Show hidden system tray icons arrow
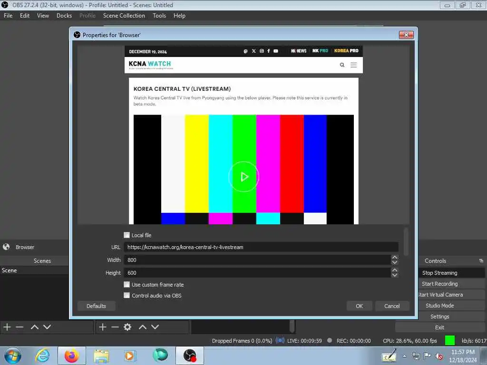The width and height of the screenshot is (487, 365). click(x=404, y=356)
